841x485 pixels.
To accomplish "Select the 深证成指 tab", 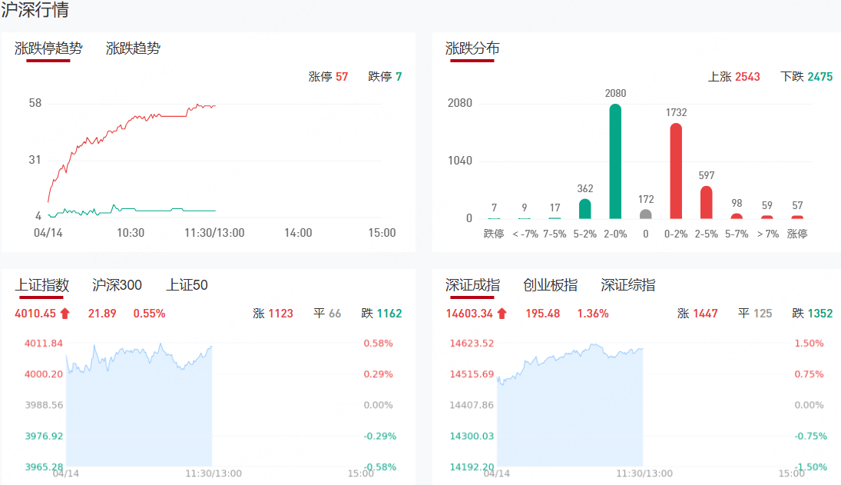I will 472,285.
